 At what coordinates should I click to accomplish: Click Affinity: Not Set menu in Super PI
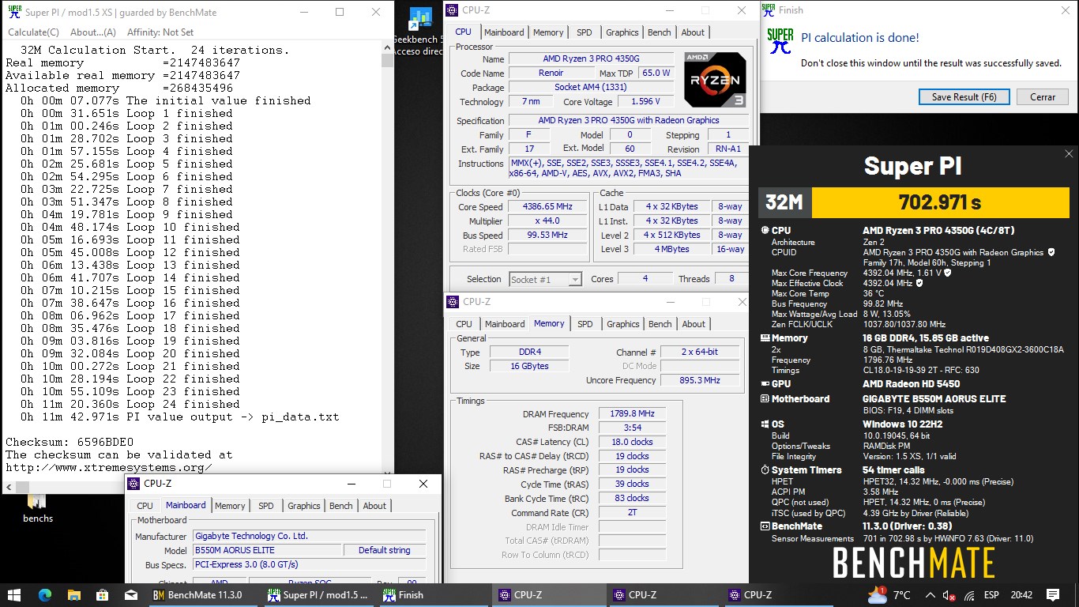pyautogui.click(x=160, y=32)
